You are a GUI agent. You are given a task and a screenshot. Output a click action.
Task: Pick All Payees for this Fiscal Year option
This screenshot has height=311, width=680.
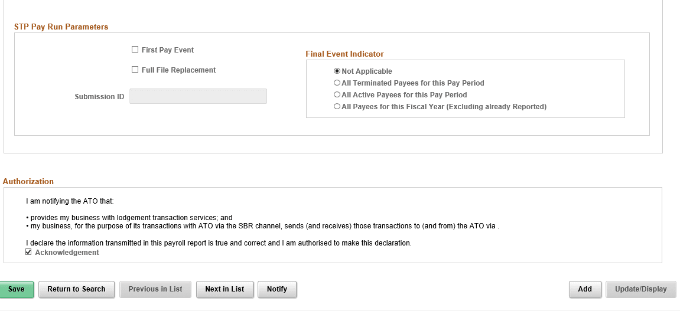pyautogui.click(x=337, y=107)
